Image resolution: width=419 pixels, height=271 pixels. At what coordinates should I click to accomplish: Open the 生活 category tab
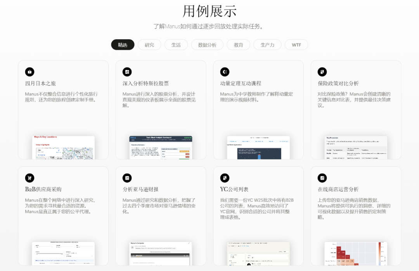(x=176, y=45)
